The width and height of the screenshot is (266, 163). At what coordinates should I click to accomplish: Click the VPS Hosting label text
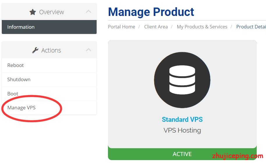click(x=182, y=130)
